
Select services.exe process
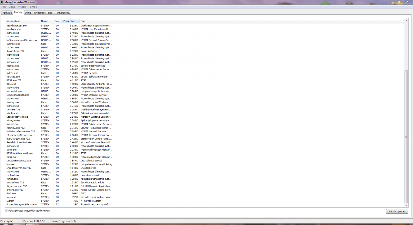pos(59,76)
